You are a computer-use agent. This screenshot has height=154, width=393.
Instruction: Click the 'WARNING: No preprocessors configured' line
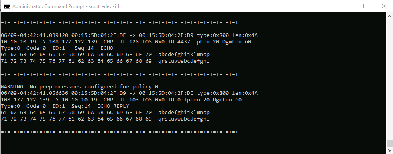coord(81,87)
